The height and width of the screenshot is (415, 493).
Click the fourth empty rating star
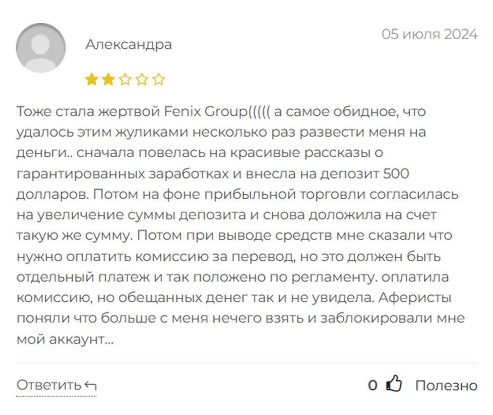pos(142,79)
